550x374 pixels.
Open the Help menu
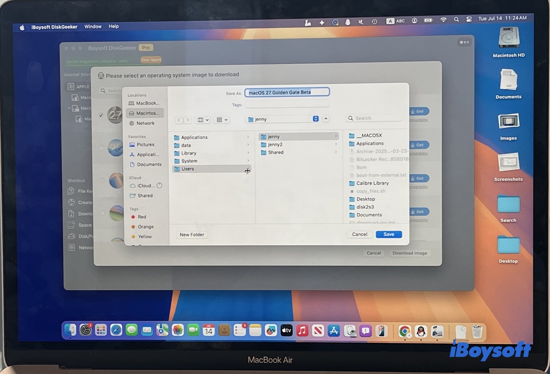click(114, 27)
